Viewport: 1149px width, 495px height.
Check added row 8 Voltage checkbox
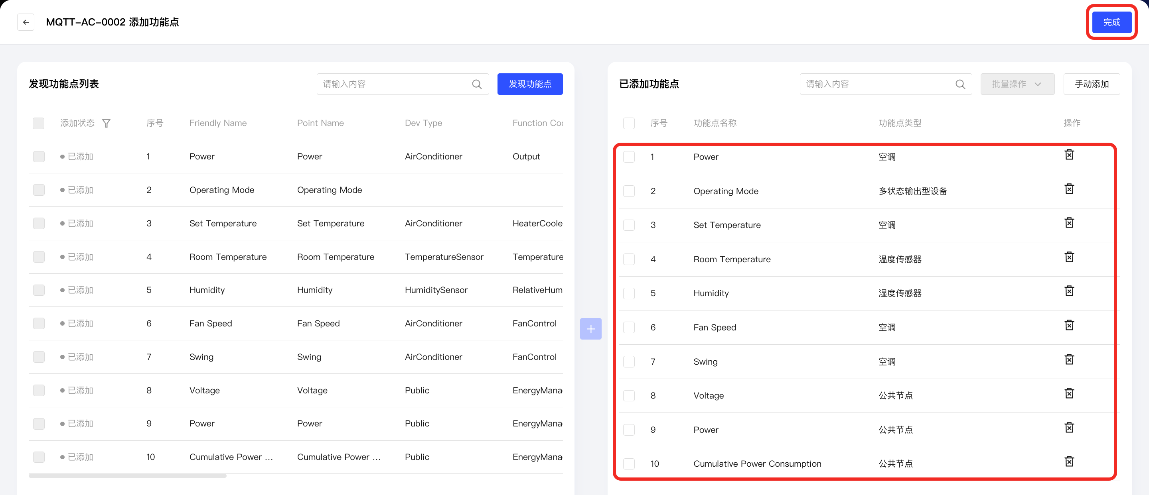coord(629,396)
